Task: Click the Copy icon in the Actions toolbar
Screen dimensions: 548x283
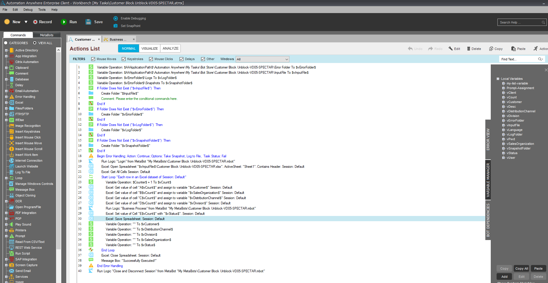Action: click(491, 49)
